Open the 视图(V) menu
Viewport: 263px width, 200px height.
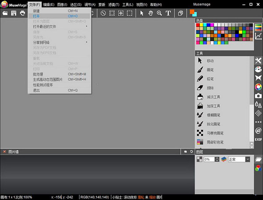click(142, 5)
